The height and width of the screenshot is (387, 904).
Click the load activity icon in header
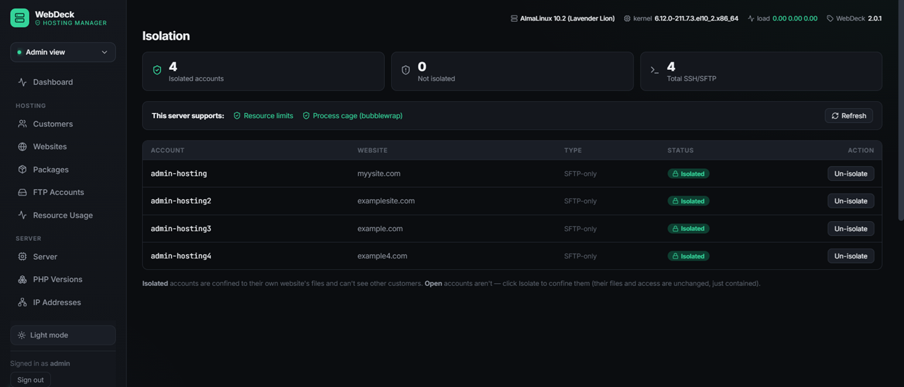click(x=751, y=18)
